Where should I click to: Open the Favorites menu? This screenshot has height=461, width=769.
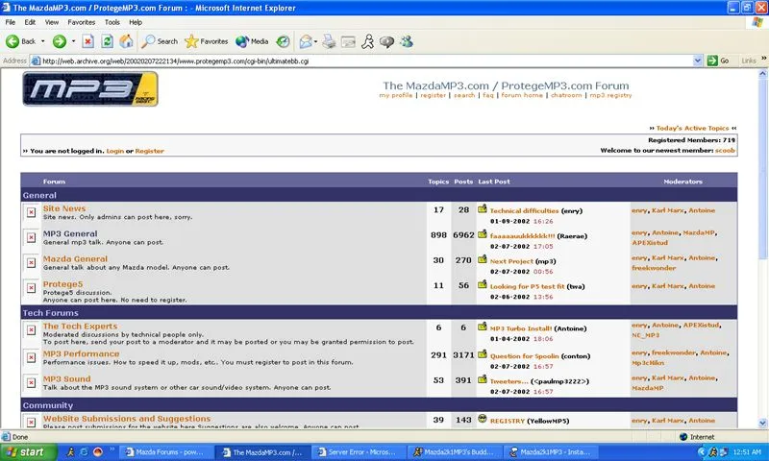point(81,21)
